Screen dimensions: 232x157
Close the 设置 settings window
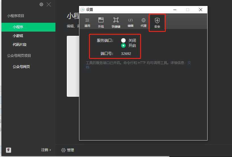pyautogui.click(x=200, y=10)
